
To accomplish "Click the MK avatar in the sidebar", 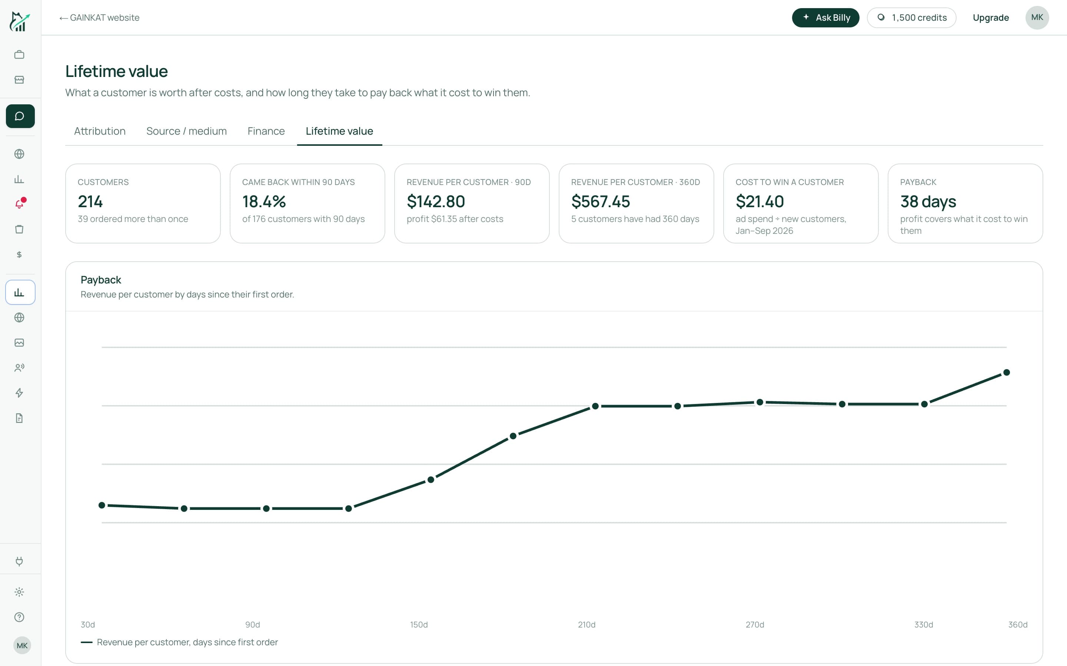I will [x=22, y=645].
